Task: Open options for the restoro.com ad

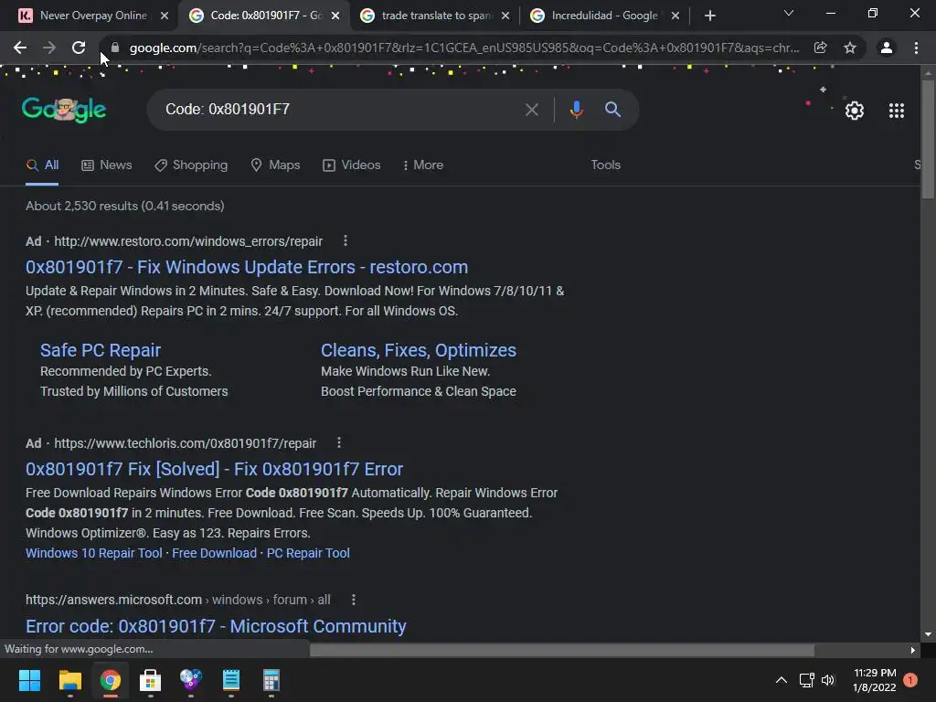Action: point(345,240)
